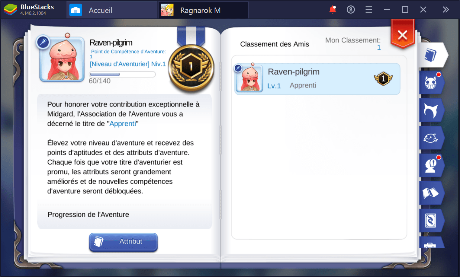Open the BlueStacks notification bell
This screenshot has width=460, height=277.
(x=333, y=10)
